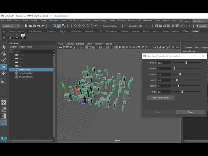Switch to the Poly Modeling shelf tab

point(35,31)
